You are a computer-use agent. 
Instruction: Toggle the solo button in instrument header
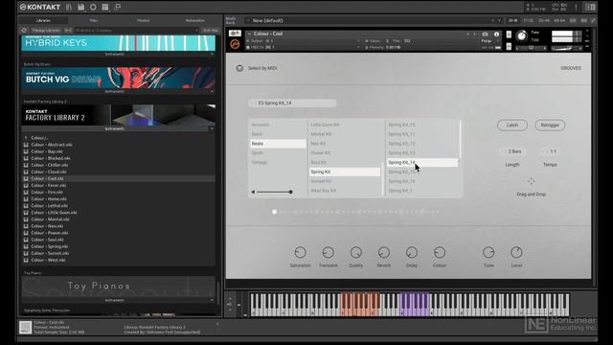coord(509,34)
